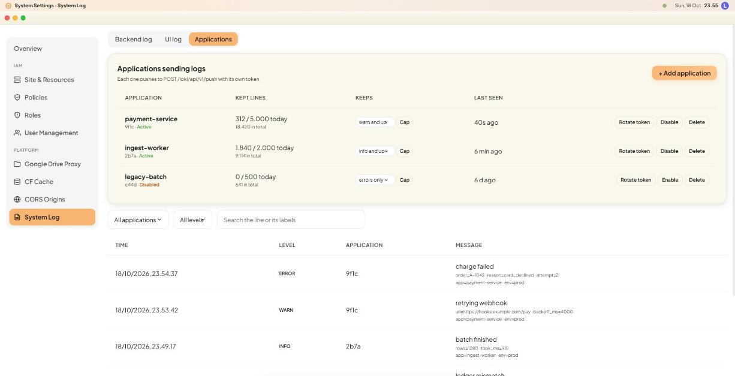Click the LEVEL column header
735x376 pixels.
287,245
